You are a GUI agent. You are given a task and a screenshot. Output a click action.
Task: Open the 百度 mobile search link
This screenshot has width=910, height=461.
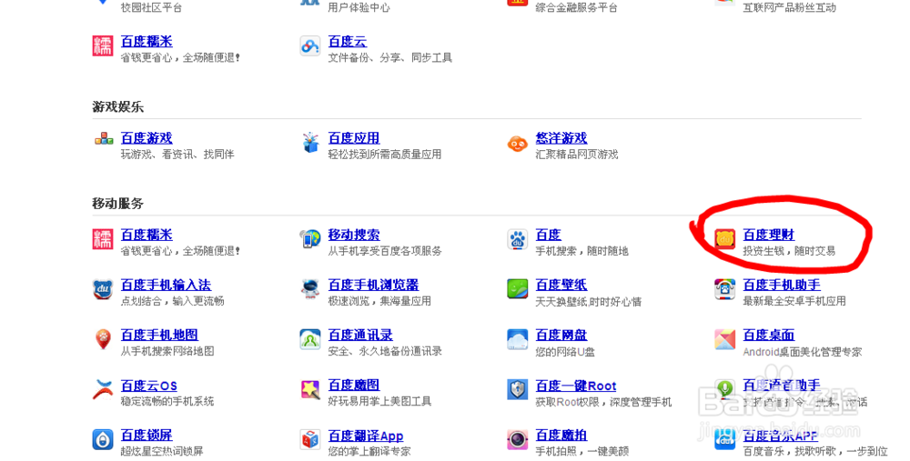tap(549, 235)
